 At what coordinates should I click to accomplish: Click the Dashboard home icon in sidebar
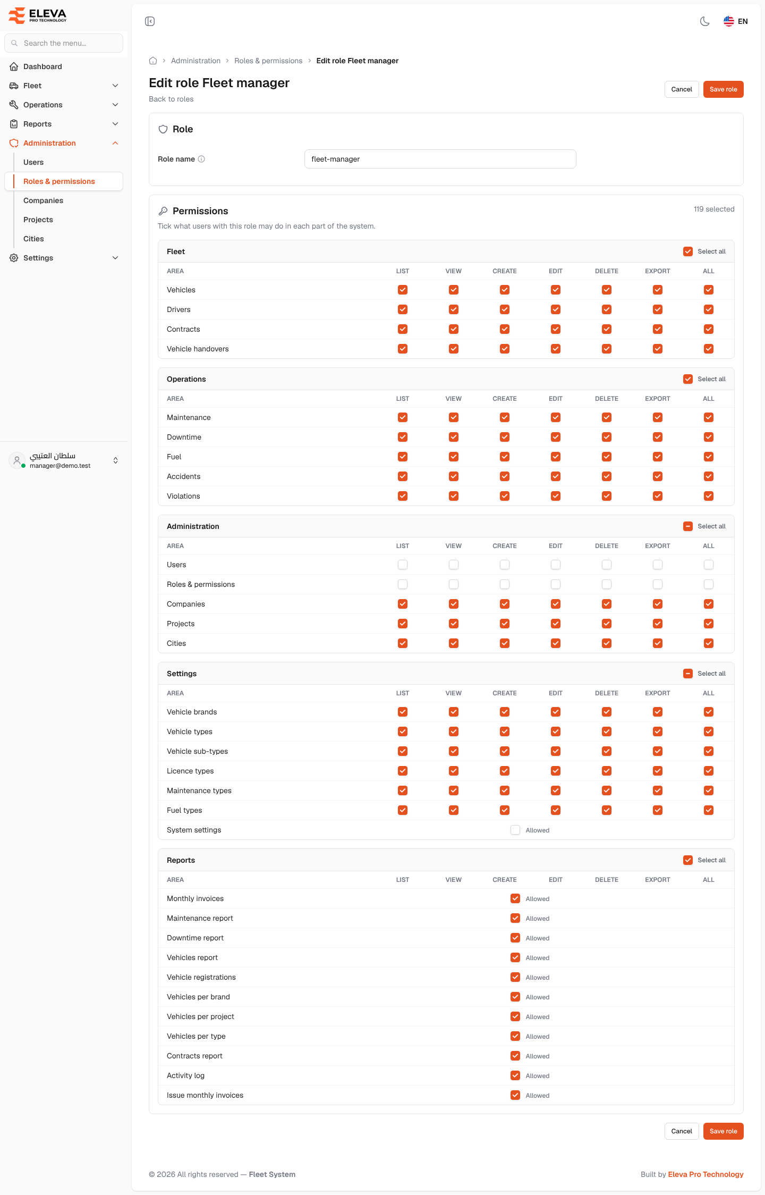(14, 66)
